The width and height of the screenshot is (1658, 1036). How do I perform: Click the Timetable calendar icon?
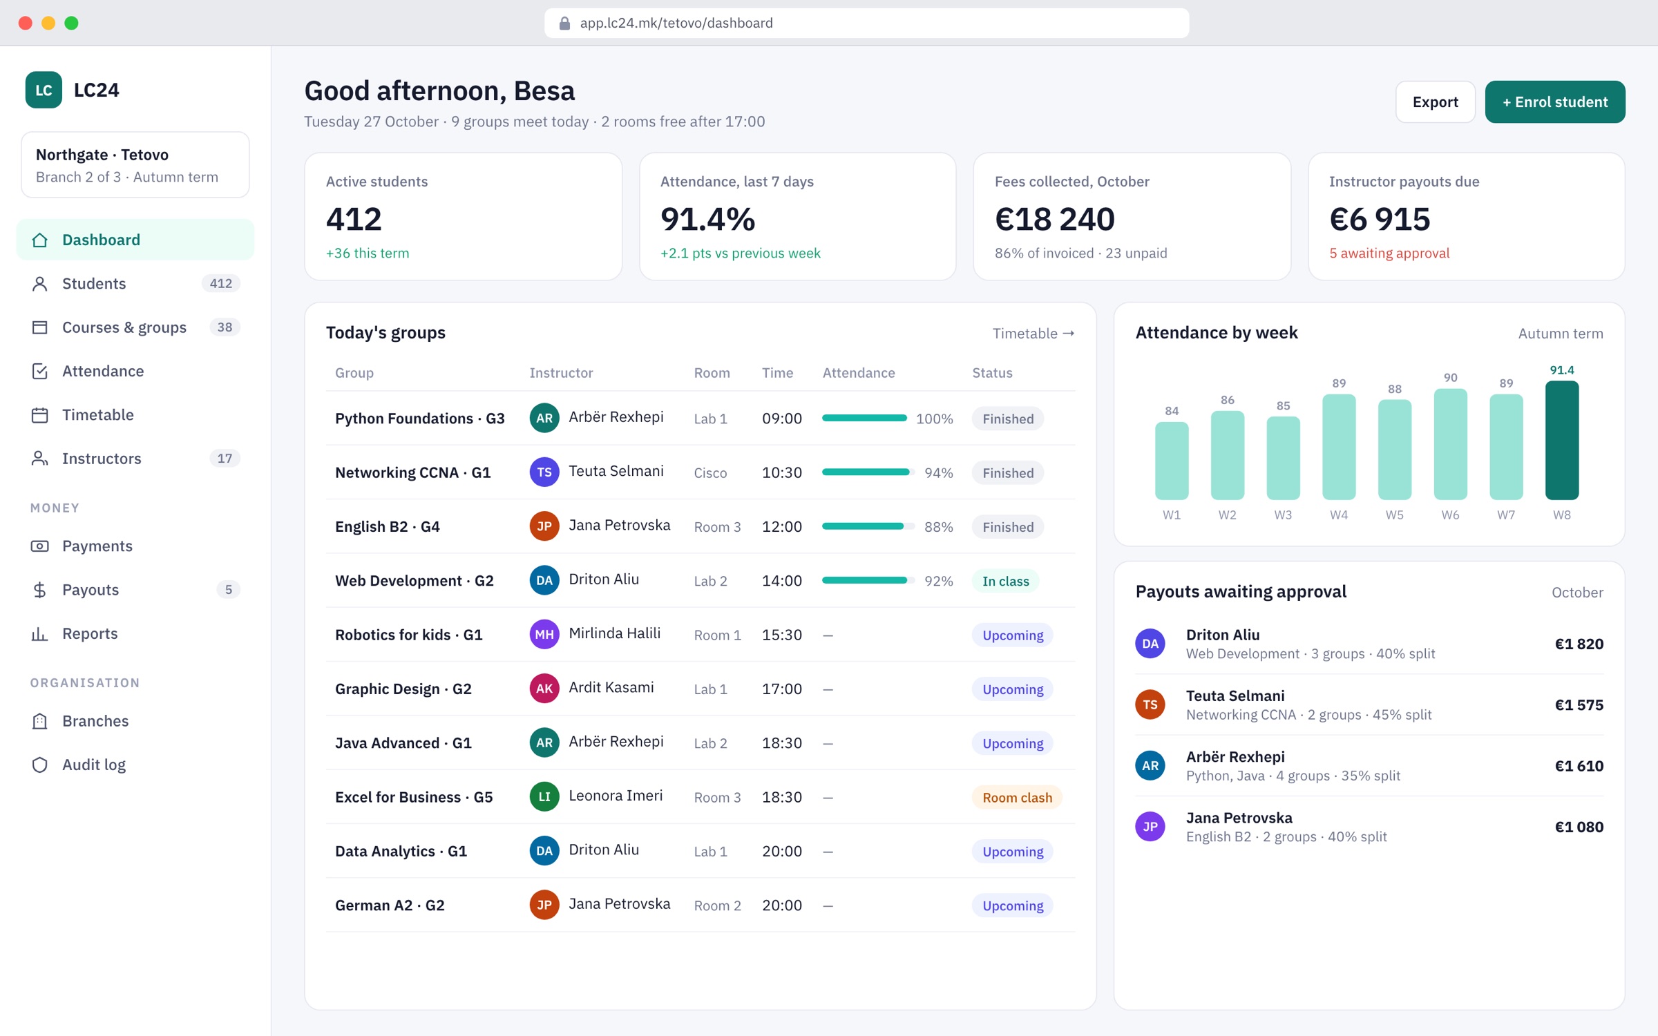pyautogui.click(x=40, y=414)
